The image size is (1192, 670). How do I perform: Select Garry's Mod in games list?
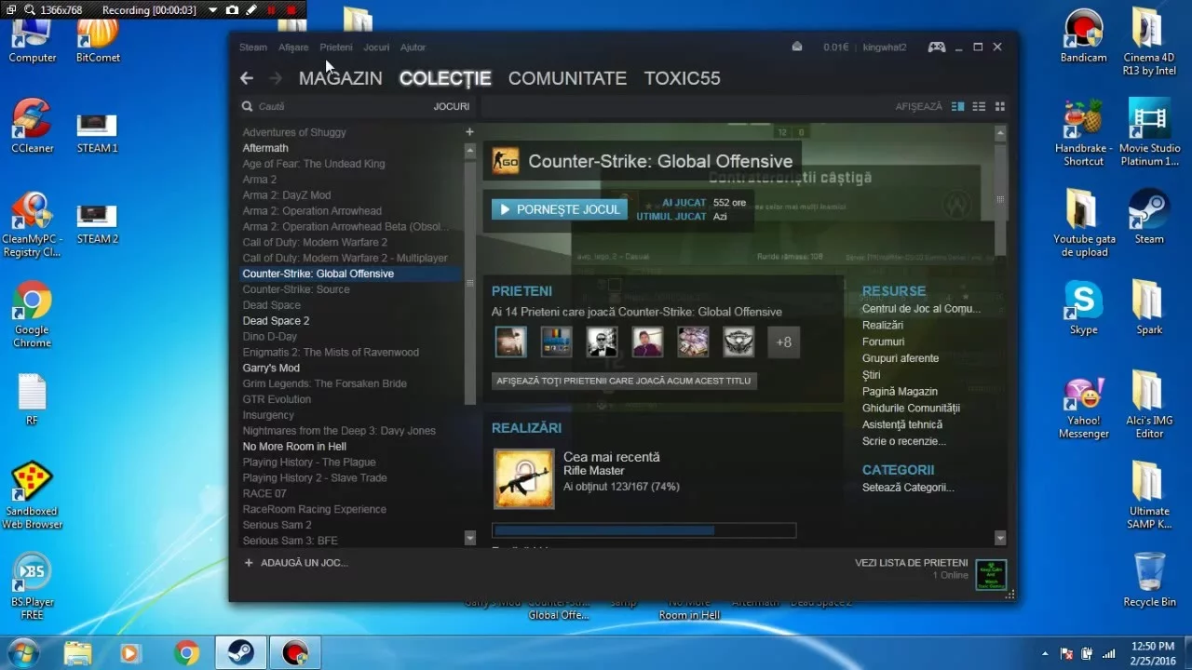click(x=271, y=368)
